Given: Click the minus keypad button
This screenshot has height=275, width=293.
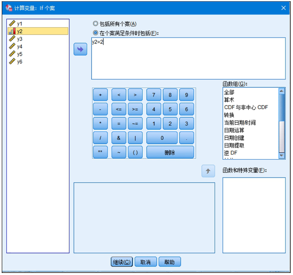Looking at the screenshot, I should pos(100,109).
